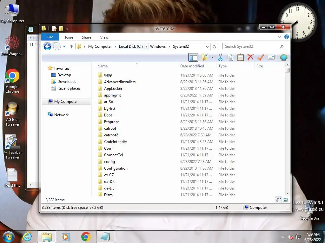This screenshot has height=243, width=325.
Task: Select the AppLocker folder
Action: tap(113, 89)
